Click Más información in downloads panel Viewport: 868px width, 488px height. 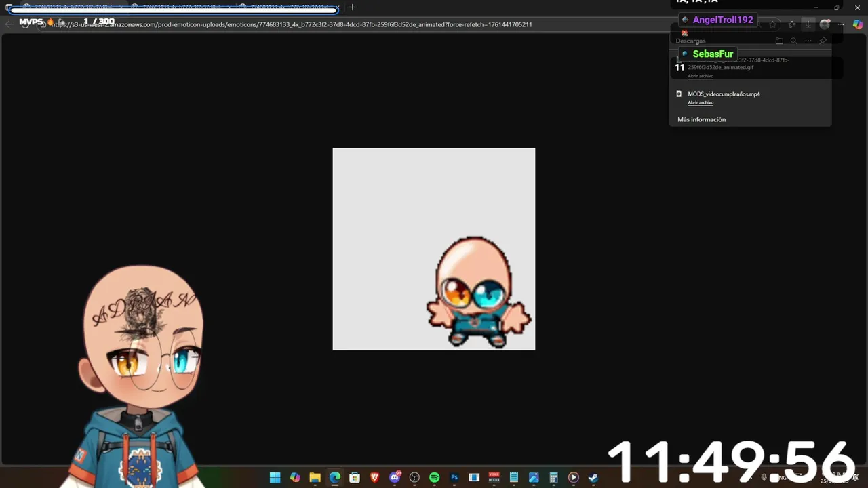(701, 119)
